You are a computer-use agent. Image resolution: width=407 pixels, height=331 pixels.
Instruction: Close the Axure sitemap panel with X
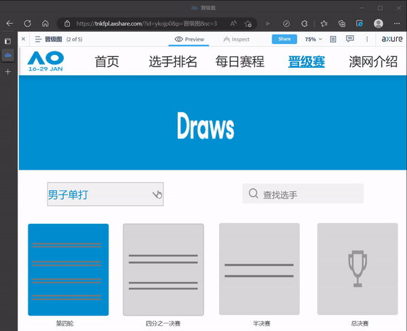click(x=23, y=39)
